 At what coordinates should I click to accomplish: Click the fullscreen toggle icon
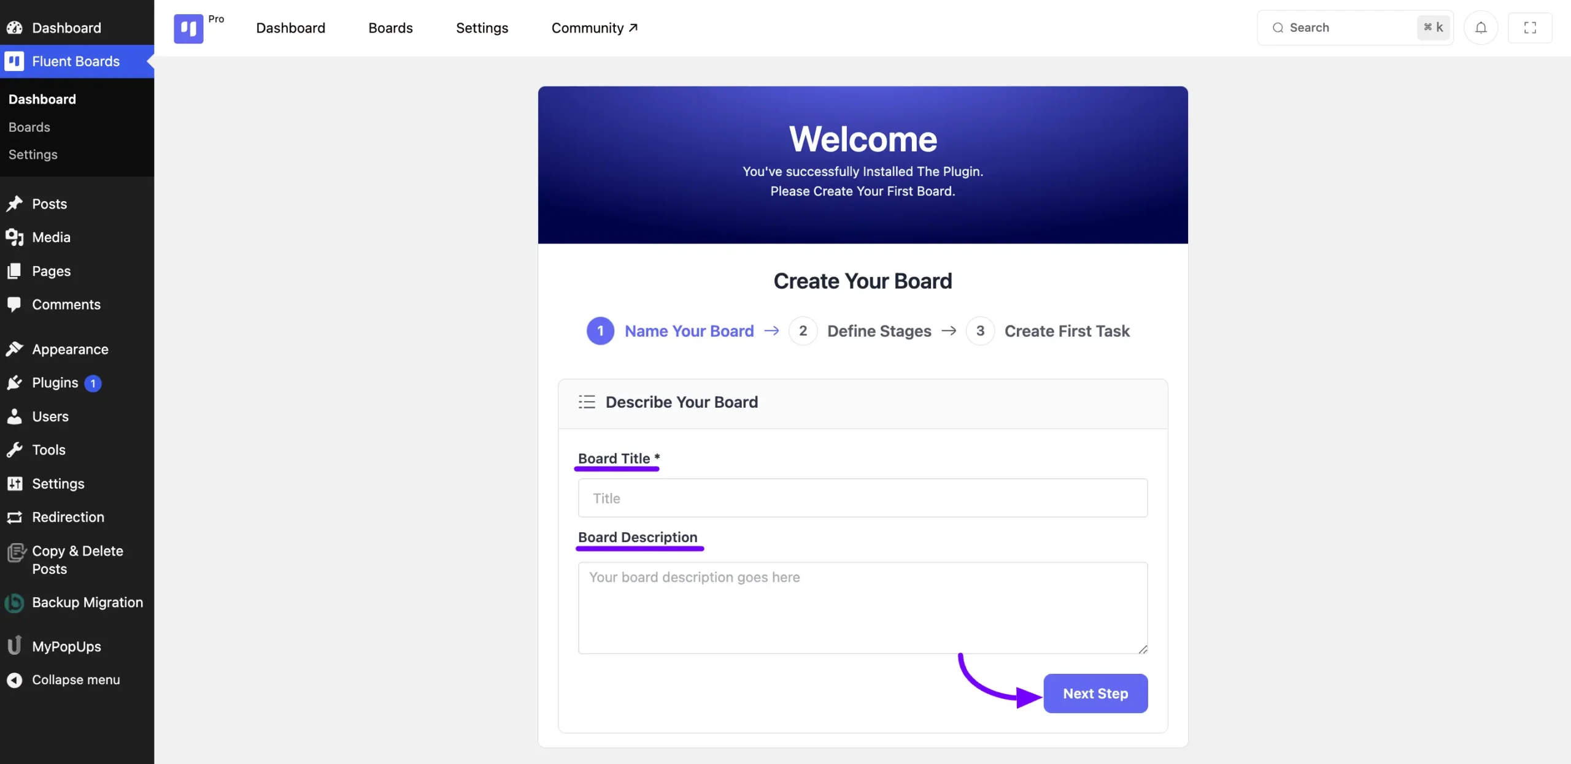coord(1530,27)
